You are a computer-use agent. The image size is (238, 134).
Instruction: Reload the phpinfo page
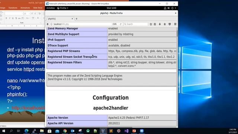pos(120,24)
